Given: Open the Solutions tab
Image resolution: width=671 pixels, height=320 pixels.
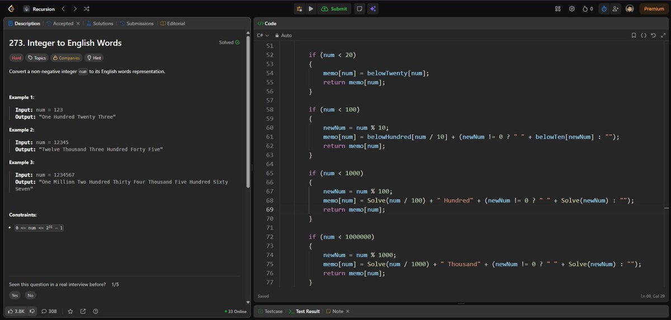Looking at the screenshot, I should (100, 23).
